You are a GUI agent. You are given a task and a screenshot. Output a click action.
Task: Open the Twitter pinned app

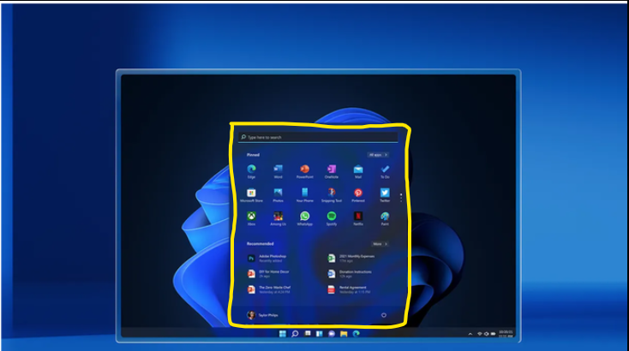coord(385,195)
